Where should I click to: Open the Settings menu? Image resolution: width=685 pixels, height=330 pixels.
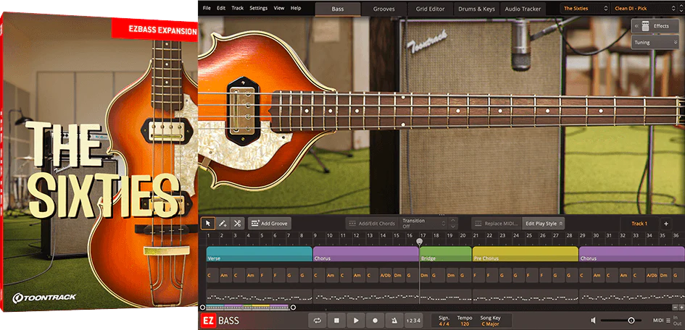(258, 8)
